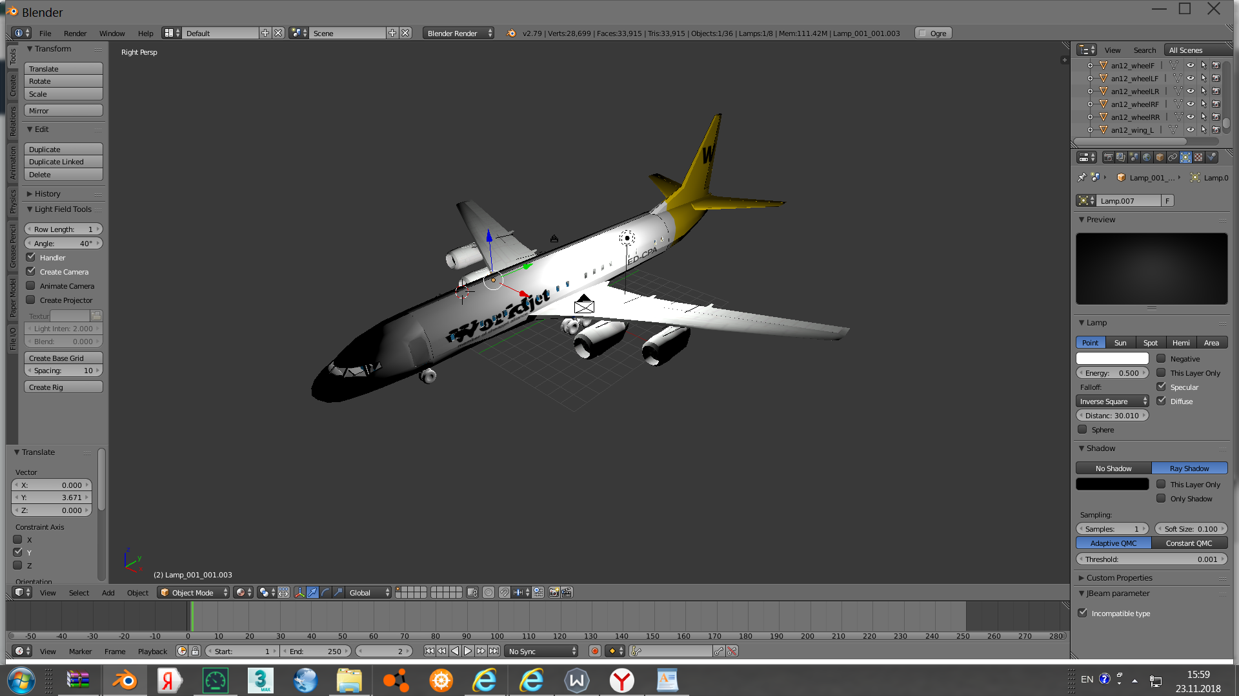Open the Window menu

click(x=112, y=33)
